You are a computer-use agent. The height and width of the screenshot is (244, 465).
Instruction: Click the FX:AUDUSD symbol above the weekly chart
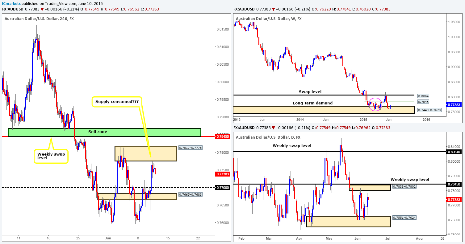[244, 9]
